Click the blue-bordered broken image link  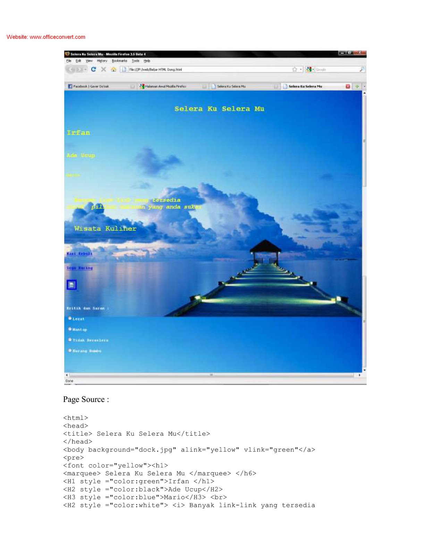[x=71, y=285]
